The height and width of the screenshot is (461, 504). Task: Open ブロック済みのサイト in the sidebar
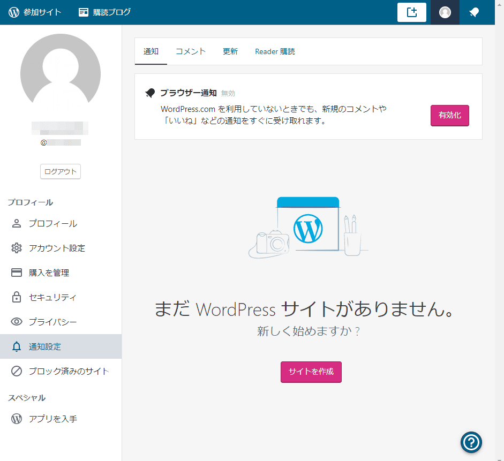61,371
